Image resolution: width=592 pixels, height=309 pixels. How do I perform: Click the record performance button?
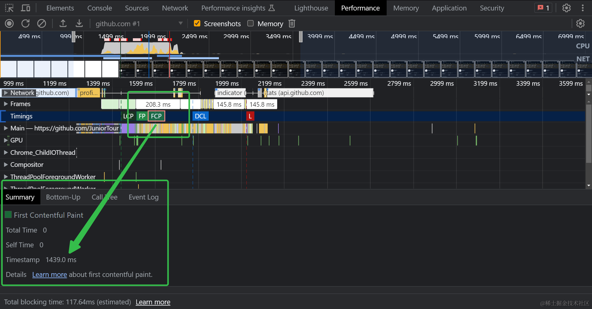[x=9, y=23]
